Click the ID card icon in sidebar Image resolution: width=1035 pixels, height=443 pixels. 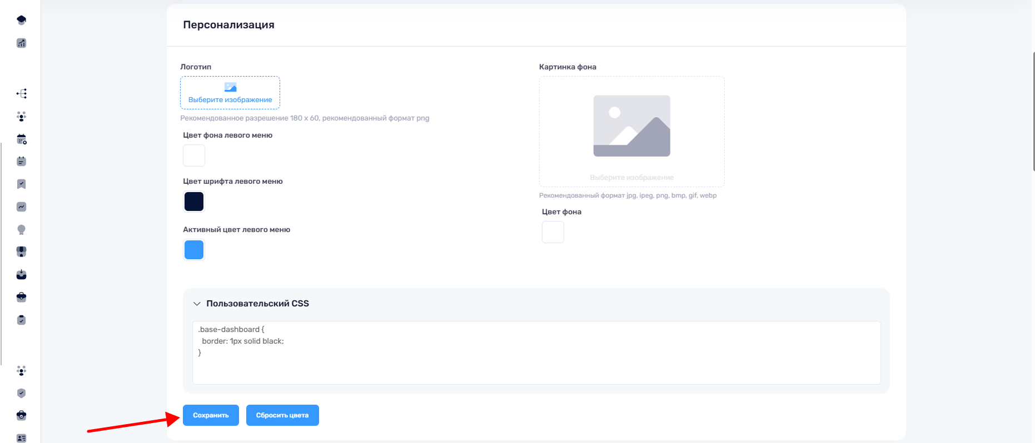[21, 438]
